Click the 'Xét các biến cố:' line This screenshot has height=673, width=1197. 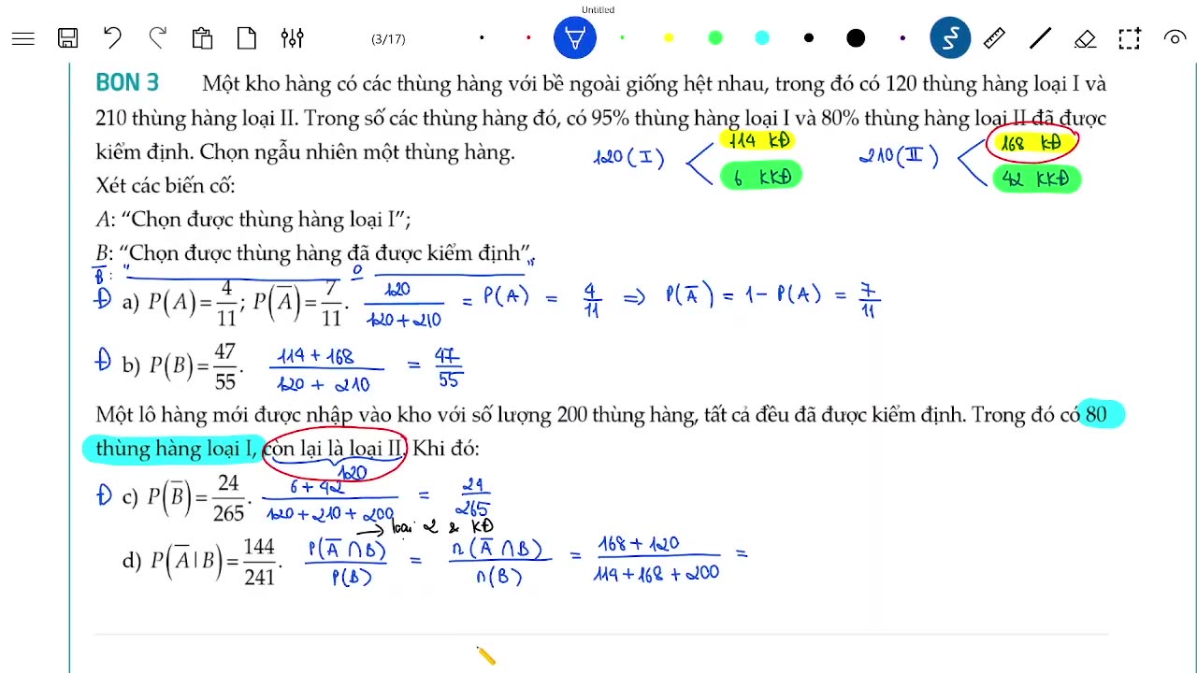click(166, 185)
